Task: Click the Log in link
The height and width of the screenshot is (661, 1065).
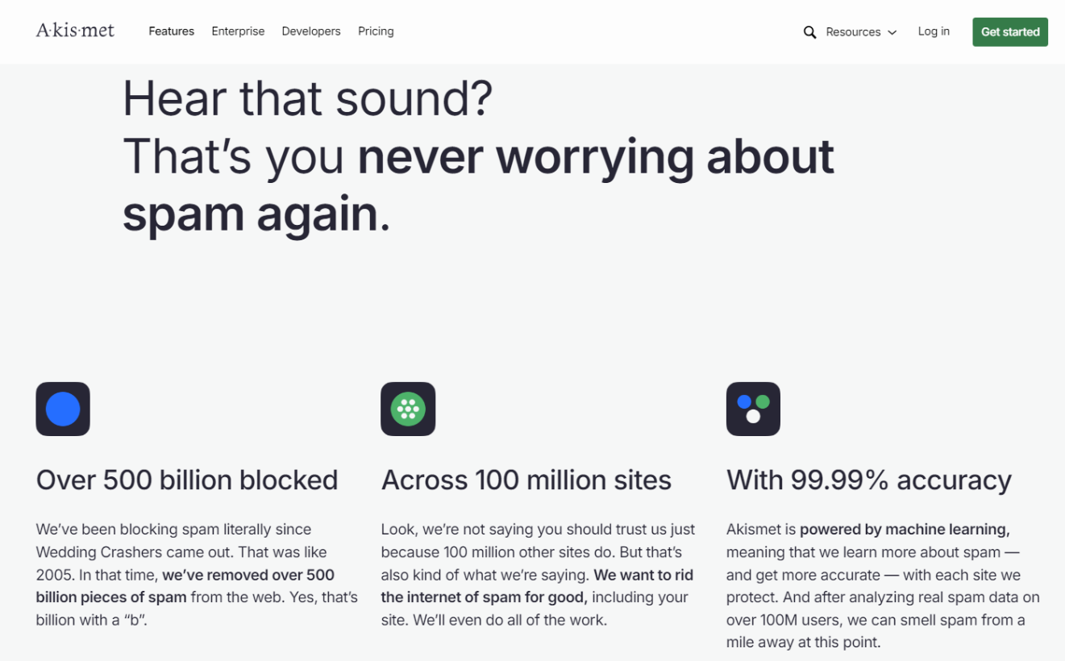Action: pyautogui.click(x=934, y=31)
